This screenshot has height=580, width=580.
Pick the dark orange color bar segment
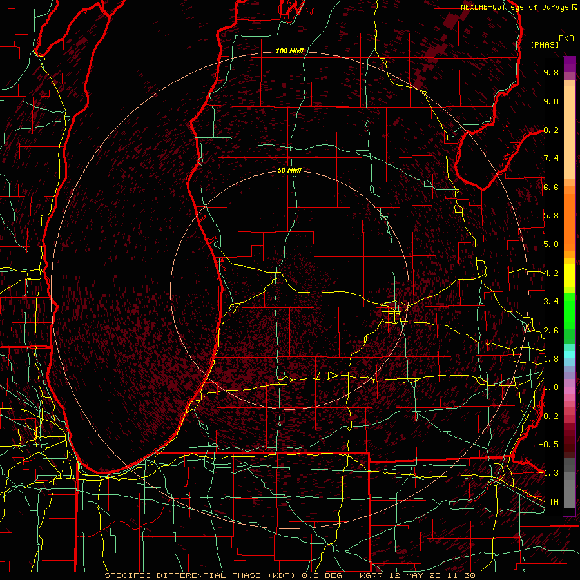(569, 222)
